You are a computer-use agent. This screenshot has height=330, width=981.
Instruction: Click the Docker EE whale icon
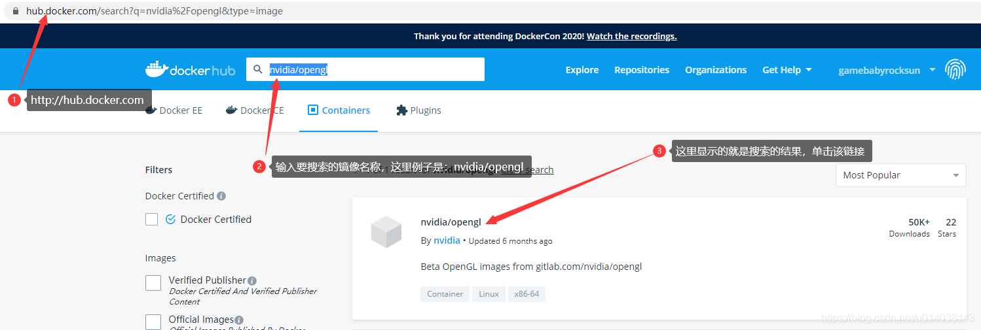click(x=151, y=110)
